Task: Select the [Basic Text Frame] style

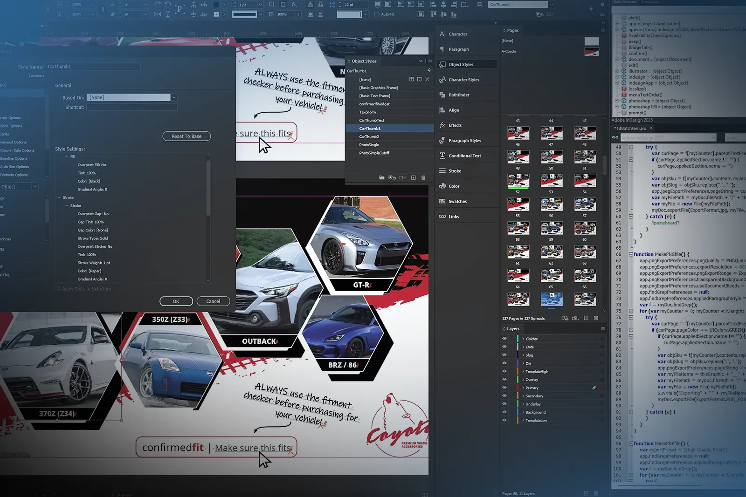Action: [390, 96]
